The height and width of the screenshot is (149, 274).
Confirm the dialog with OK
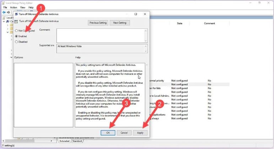coord(108,133)
